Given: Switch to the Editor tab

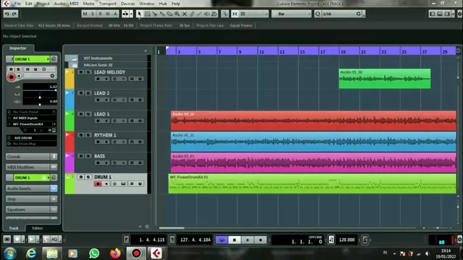Looking at the screenshot, I should [37, 228].
